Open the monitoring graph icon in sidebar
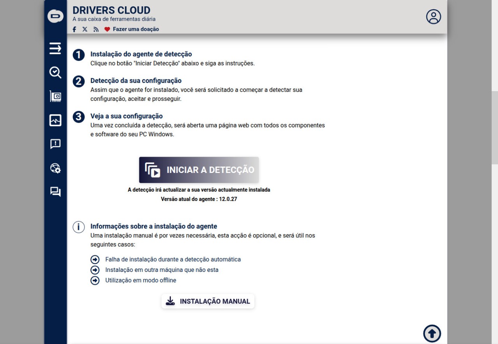 55,120
